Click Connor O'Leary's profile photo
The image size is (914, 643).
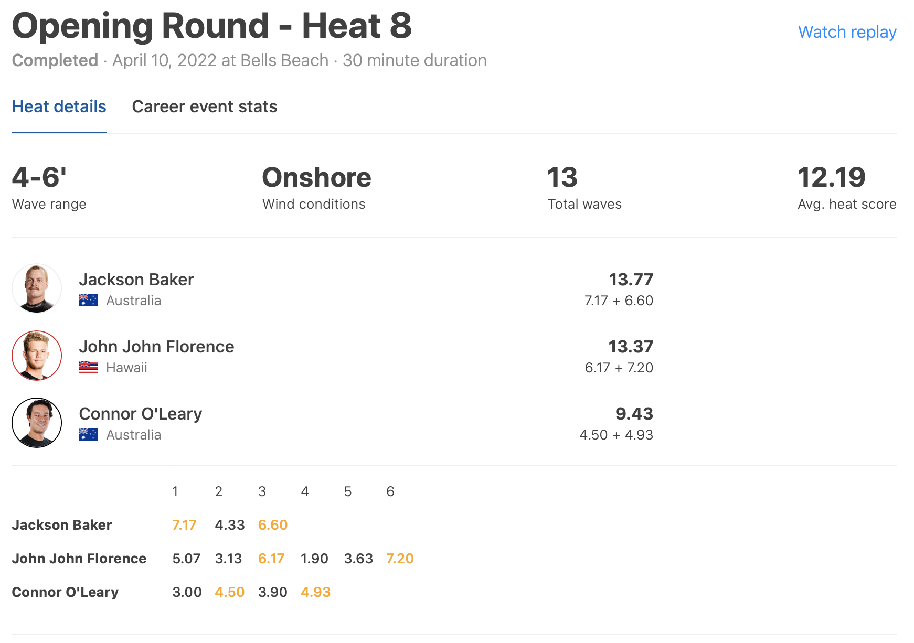(x=37, y=423)
